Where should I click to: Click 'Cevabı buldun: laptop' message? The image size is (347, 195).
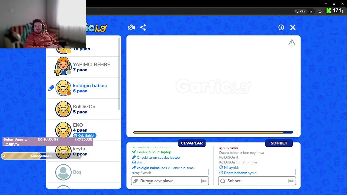[152, 152]
